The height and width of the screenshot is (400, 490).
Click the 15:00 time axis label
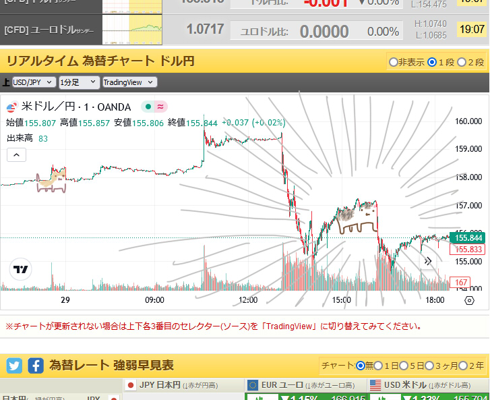(341, 300)
